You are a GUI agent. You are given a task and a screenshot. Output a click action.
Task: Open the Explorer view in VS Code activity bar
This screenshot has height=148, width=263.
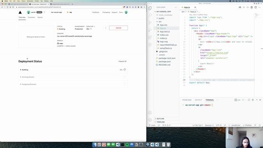click(x=150, y=8)
